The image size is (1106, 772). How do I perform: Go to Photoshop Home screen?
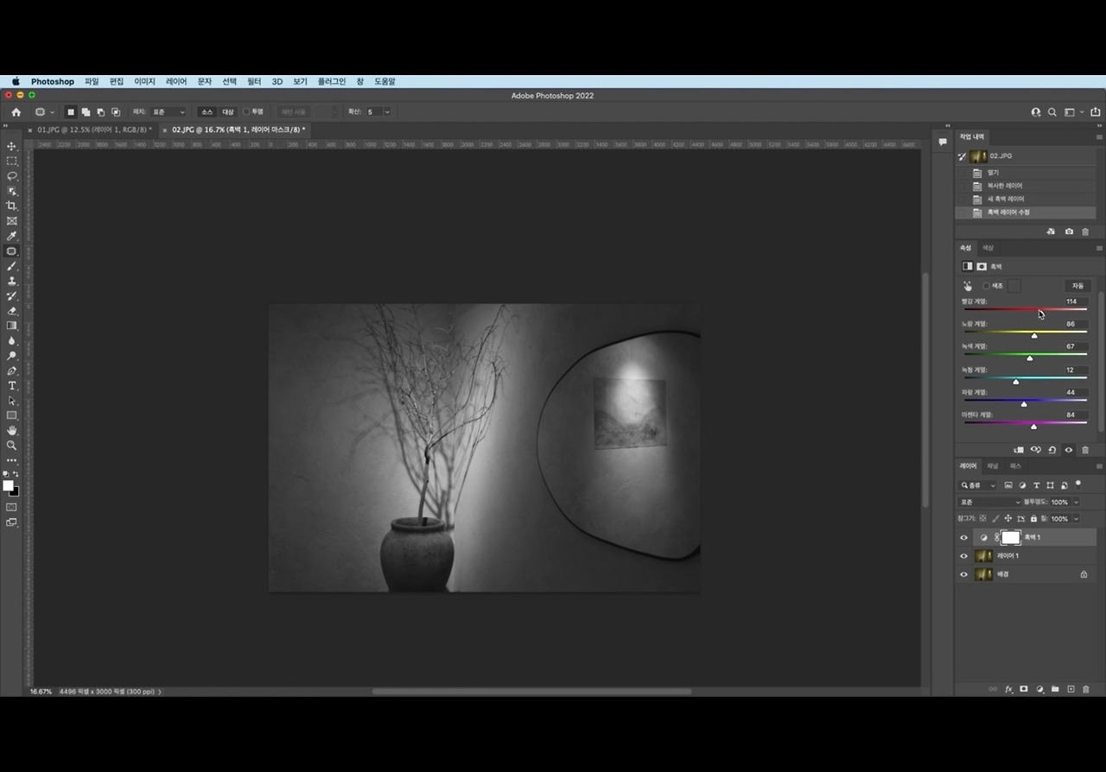tap(16, 112)
